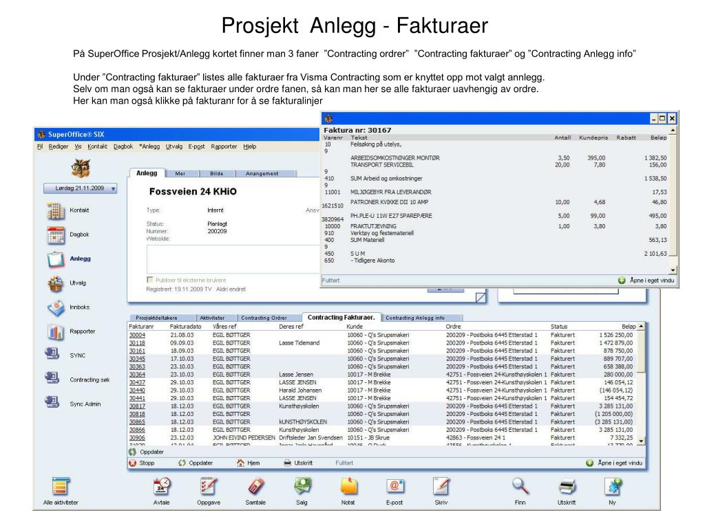Image resolution: width=705 pixels, height=528 pixels.
Task: Sort by Kunde column header
Action: tap(355, 327)
